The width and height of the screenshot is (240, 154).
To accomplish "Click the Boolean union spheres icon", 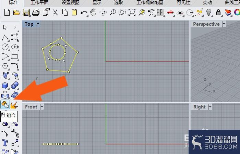I will click(15, 85).
